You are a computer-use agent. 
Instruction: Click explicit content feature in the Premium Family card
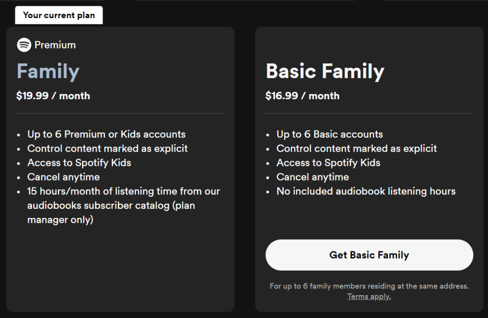[x=107, y=148]
